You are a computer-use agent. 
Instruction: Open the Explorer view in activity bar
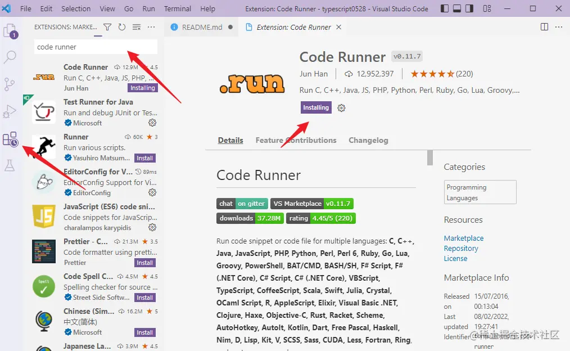pyautogui.click(x=10, y=31)
